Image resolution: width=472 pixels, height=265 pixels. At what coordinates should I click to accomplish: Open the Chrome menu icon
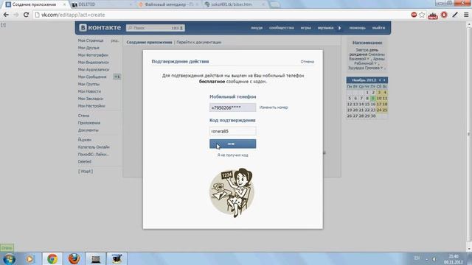(466, 15)
